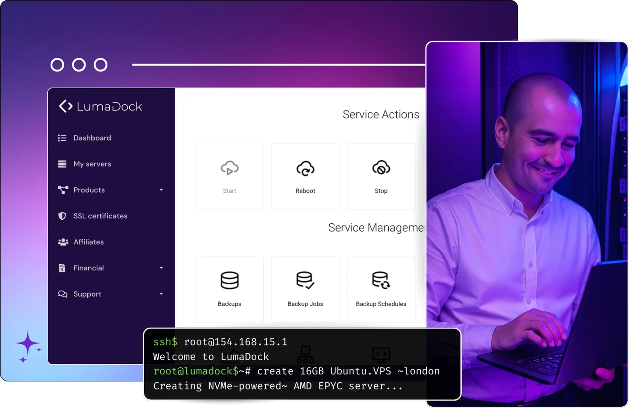Select the Backup Schedules icon
This screenshot has height=408, width=629.
[380, 280]
